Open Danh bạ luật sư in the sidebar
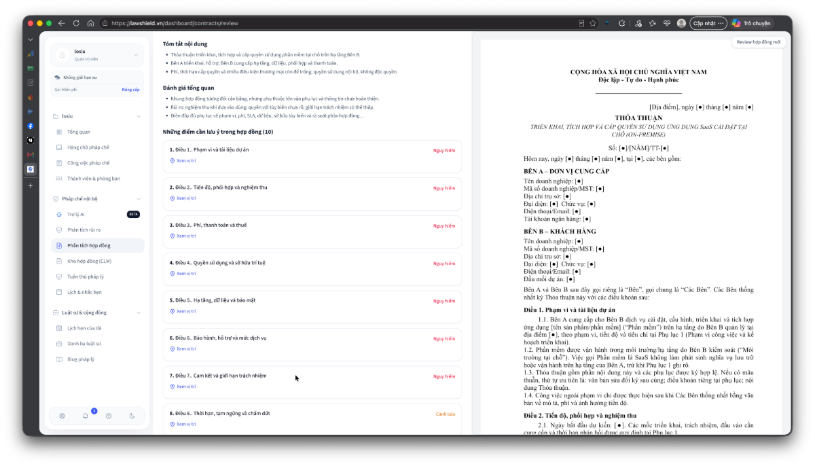The image size is (815, 466). (x=97, y=344)
